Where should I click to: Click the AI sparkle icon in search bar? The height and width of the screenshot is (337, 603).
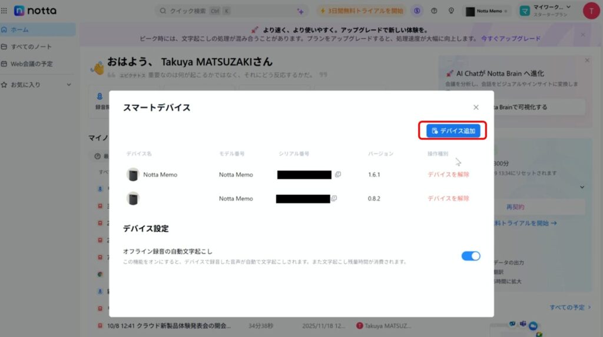coord(300,11)
